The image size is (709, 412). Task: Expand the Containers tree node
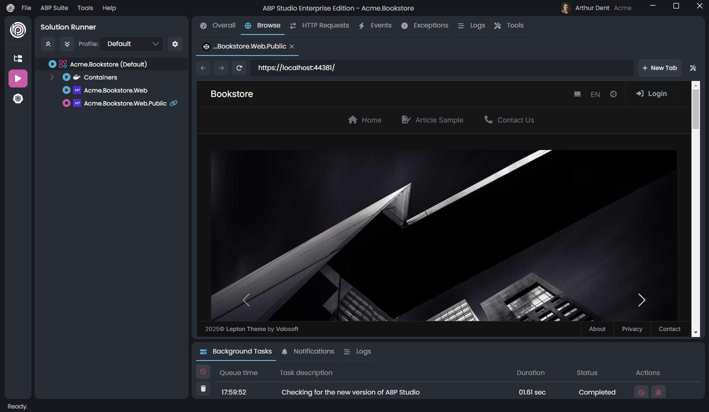(x=52, y=77)
